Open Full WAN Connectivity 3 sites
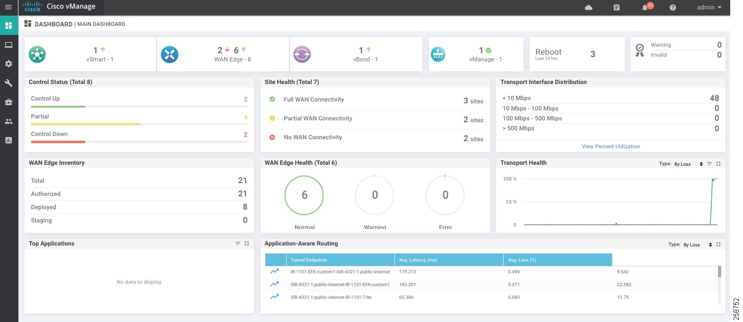This screenshot has height=322, width=743. point(473,101)
